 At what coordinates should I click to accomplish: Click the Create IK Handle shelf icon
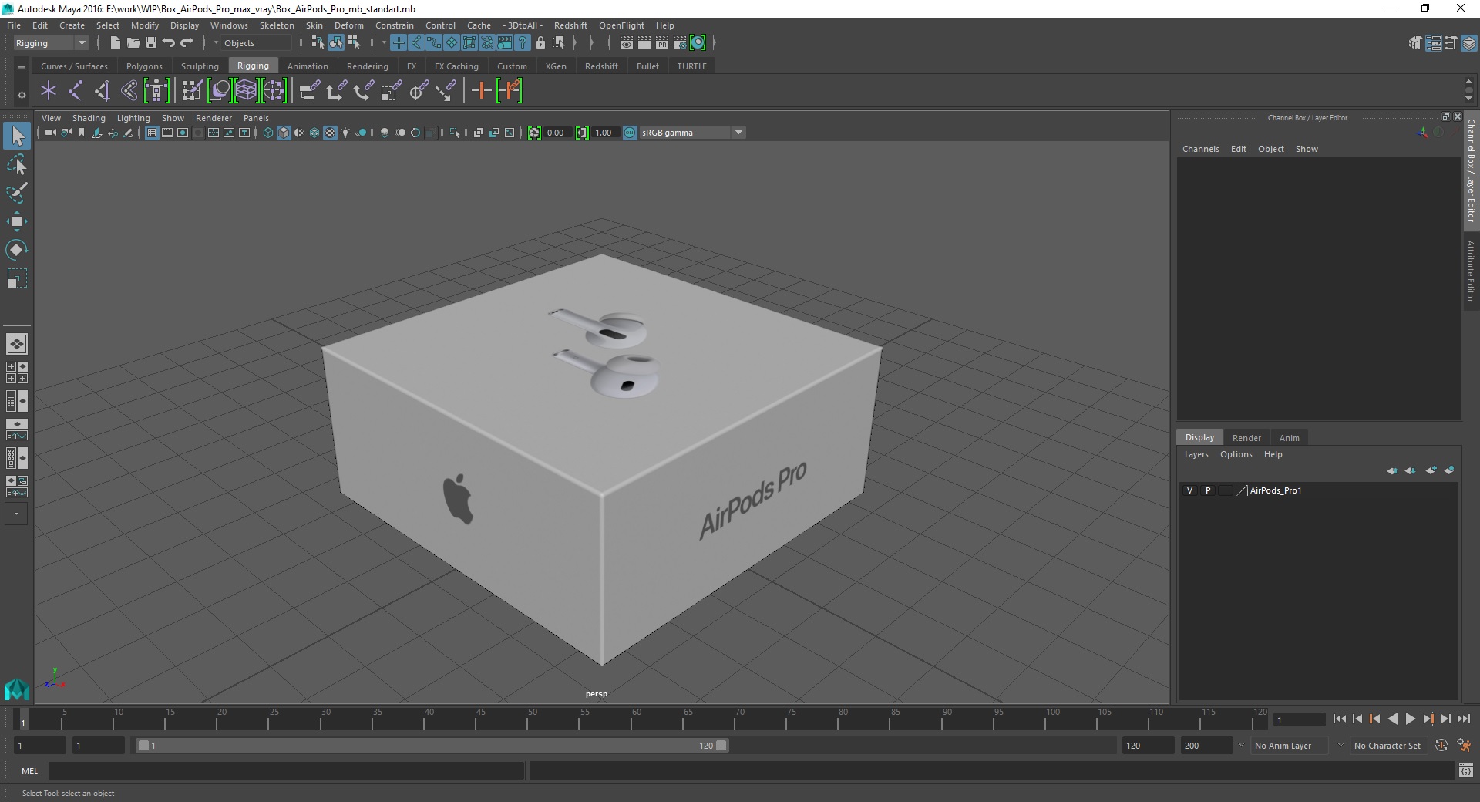click(102, 91)
